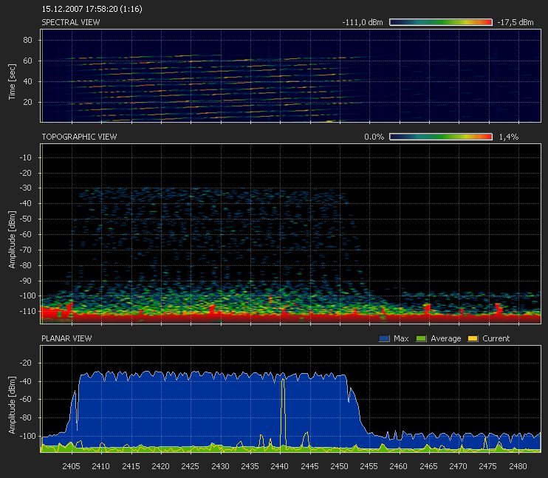This screenshot has width=548, height=478.
Task: Click the -60 tick on the planar amplitude axis
Action: tap(25, 400)
